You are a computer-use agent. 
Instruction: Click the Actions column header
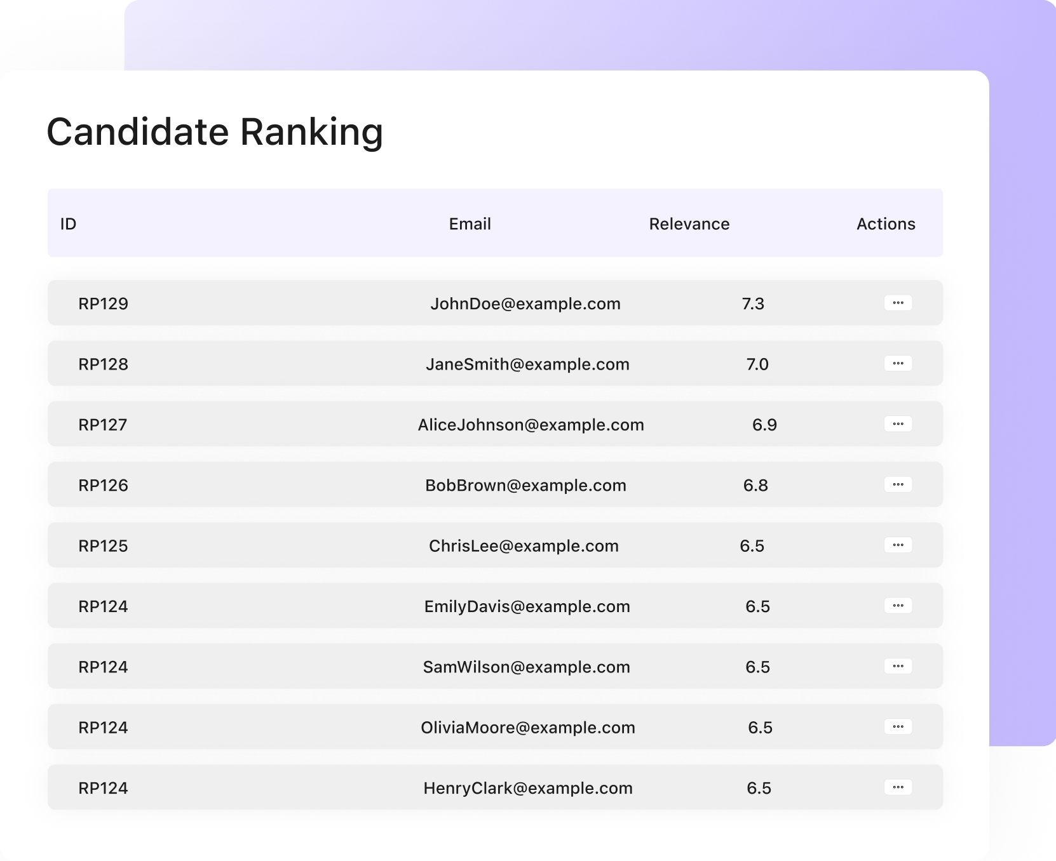(885, 224)
